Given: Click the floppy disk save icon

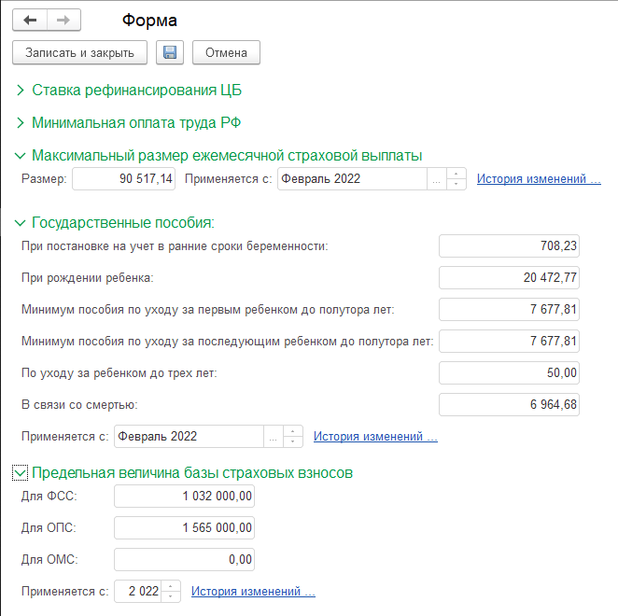Looking at the screenshot, I should pos(170,52).
